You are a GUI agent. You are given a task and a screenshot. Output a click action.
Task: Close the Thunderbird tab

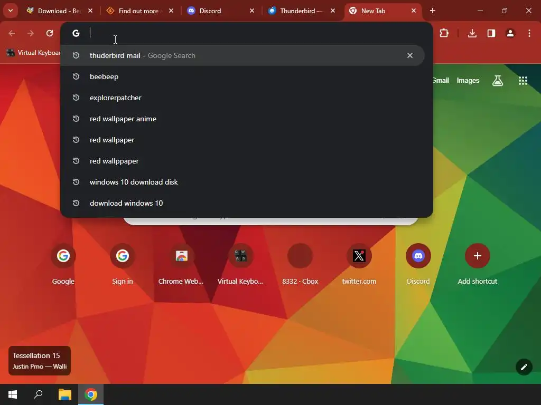(x=333, y=11)
